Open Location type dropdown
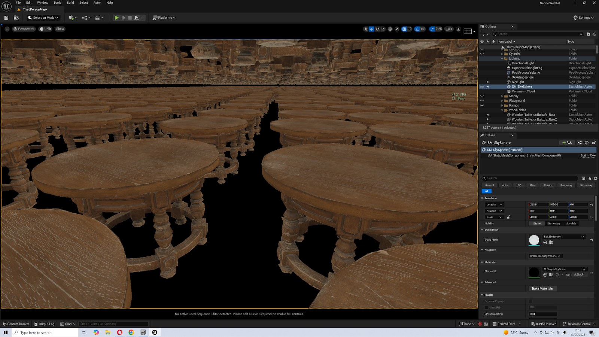Viewport: 599px width, 337px height. [494, 204]
